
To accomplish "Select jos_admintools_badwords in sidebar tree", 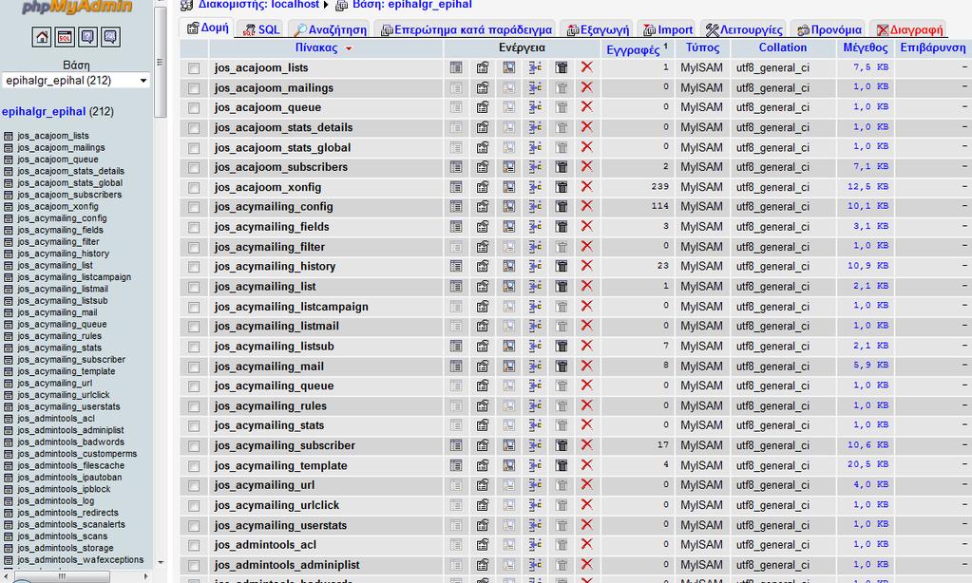I will 70,442.
